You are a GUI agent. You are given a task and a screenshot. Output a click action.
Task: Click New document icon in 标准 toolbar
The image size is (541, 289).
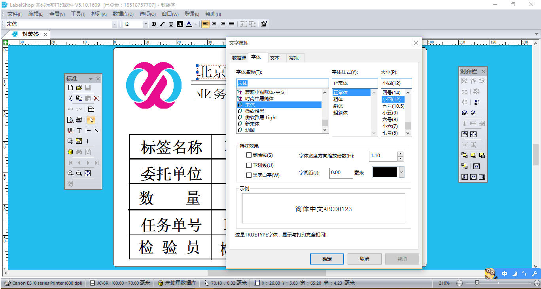70,88
